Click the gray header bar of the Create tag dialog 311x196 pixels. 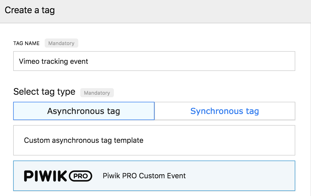click(178, 11)
